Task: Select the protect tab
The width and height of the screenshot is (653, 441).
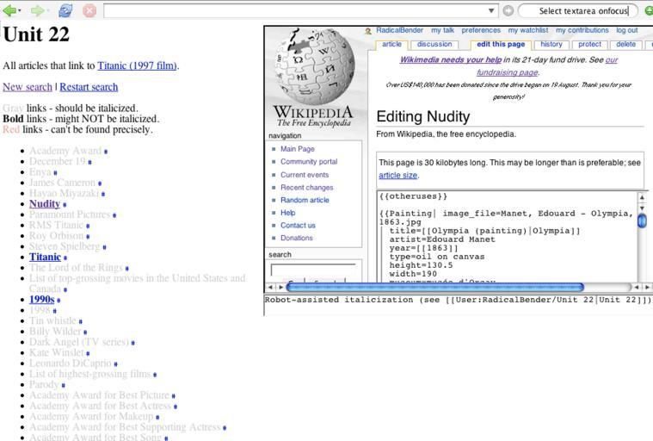Action: (x=589, y=44)
